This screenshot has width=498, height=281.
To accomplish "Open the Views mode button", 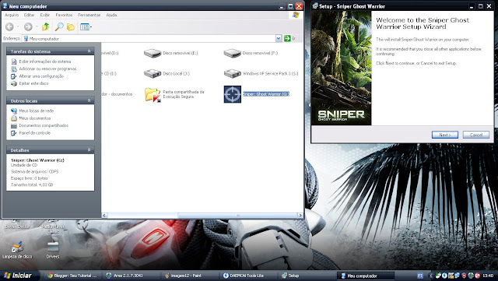I will (x=86, y=27).
